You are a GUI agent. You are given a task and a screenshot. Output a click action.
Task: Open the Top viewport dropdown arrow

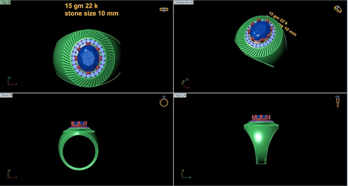pos(9,2)
